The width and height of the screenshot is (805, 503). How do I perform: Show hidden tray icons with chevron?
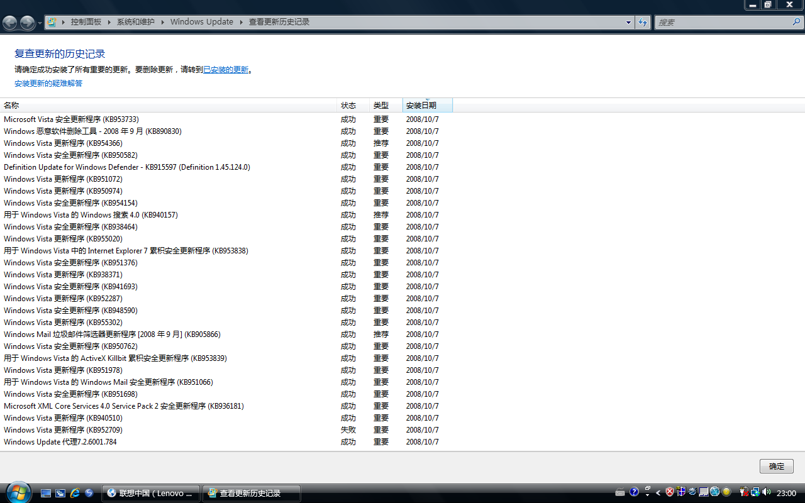658,493
